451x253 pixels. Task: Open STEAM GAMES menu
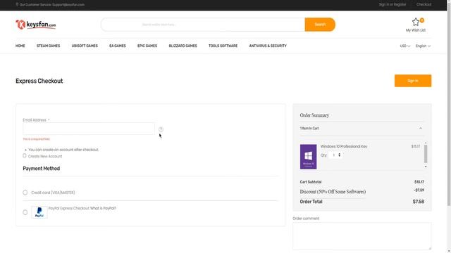pyautogui.click(x=49, y=46)
